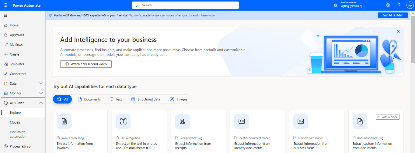The height and width of the screenshot is (153, 415).
Task: Click the Create plus icon
Action: pyautogui.click(x=5, y=54)
